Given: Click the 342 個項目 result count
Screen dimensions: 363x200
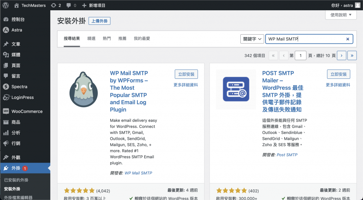Looking at the screenshot, I should point(255,55).
